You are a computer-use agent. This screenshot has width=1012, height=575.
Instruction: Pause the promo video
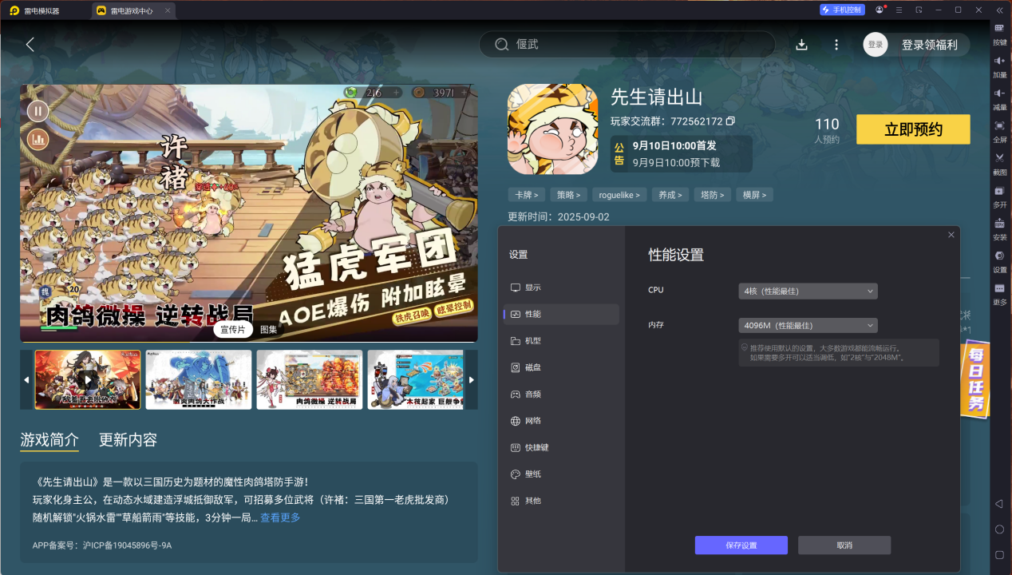tap(38, 111)
